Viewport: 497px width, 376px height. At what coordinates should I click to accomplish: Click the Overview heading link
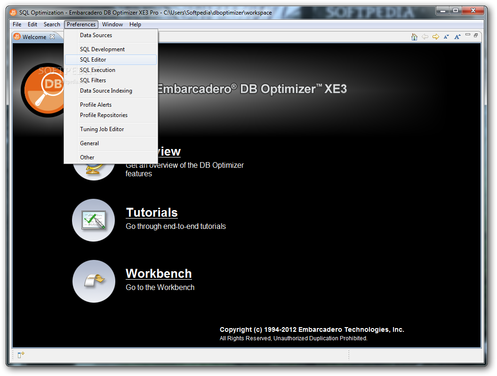[169, 152]
